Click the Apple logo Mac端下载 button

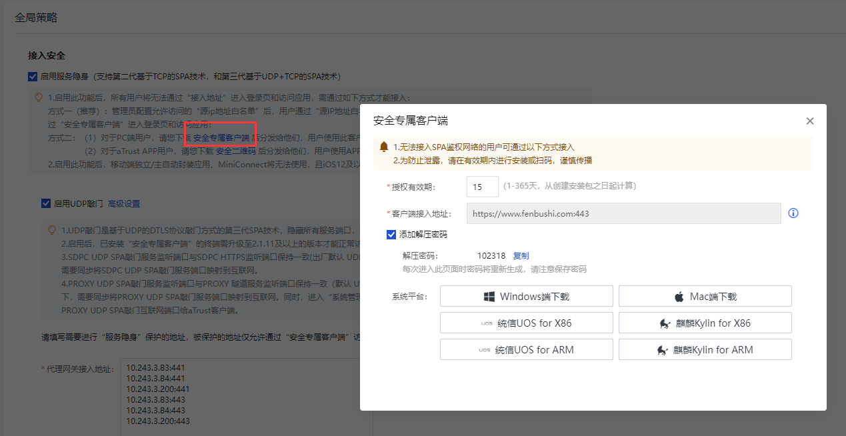(x=705, y=296)
